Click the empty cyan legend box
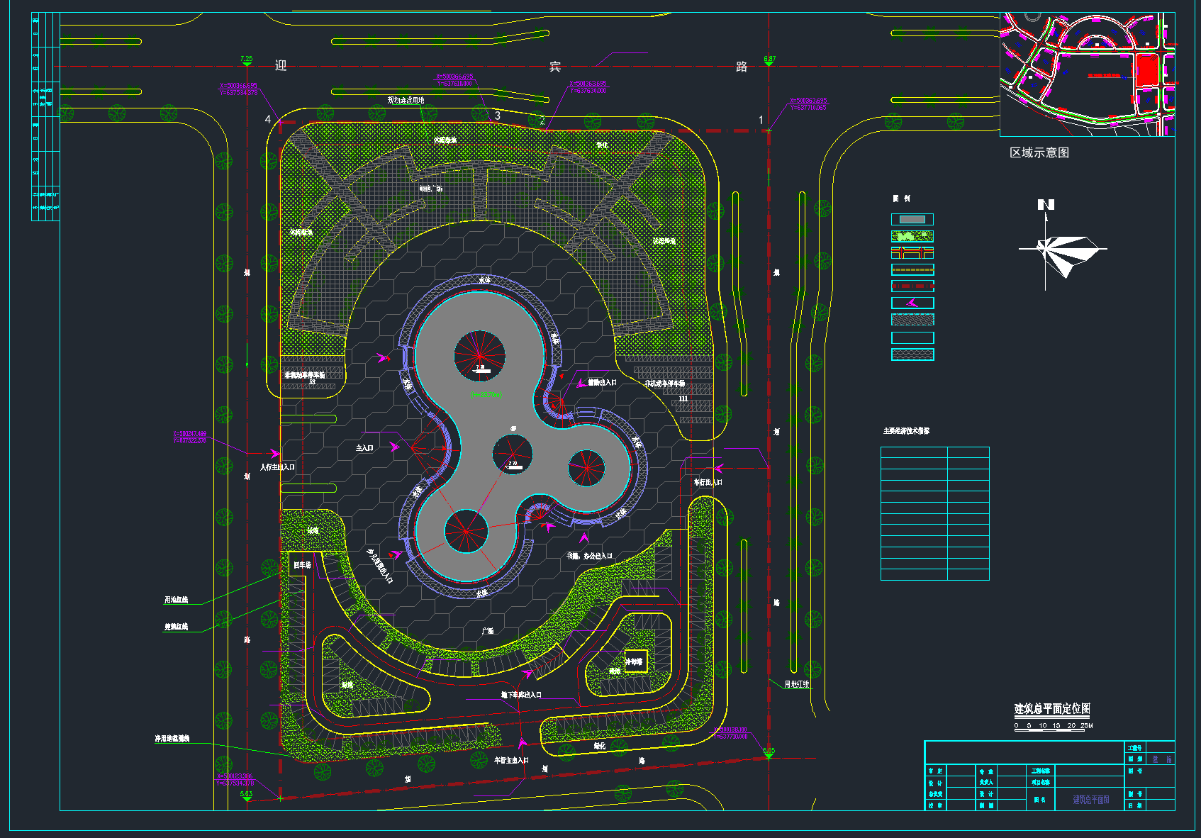The height and width of the screenshot is (838, 1201). click(x=912, y=337)
